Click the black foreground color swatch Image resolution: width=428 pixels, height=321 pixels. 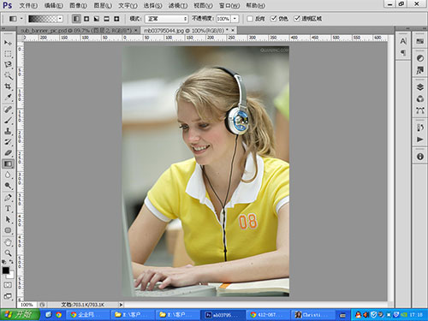click(6, 270)
